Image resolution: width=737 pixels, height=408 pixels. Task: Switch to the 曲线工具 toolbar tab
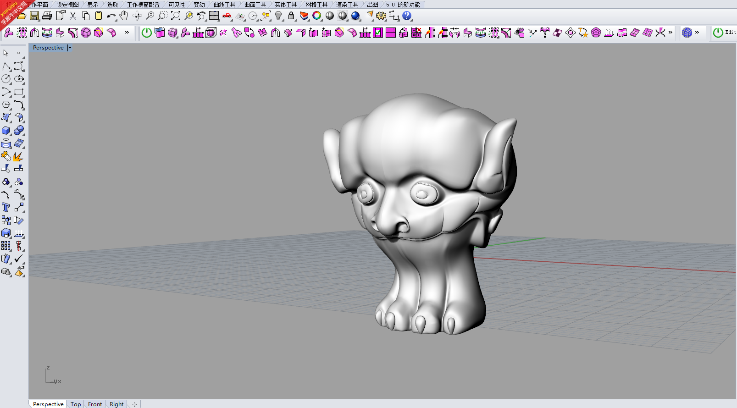click(225, 5)
